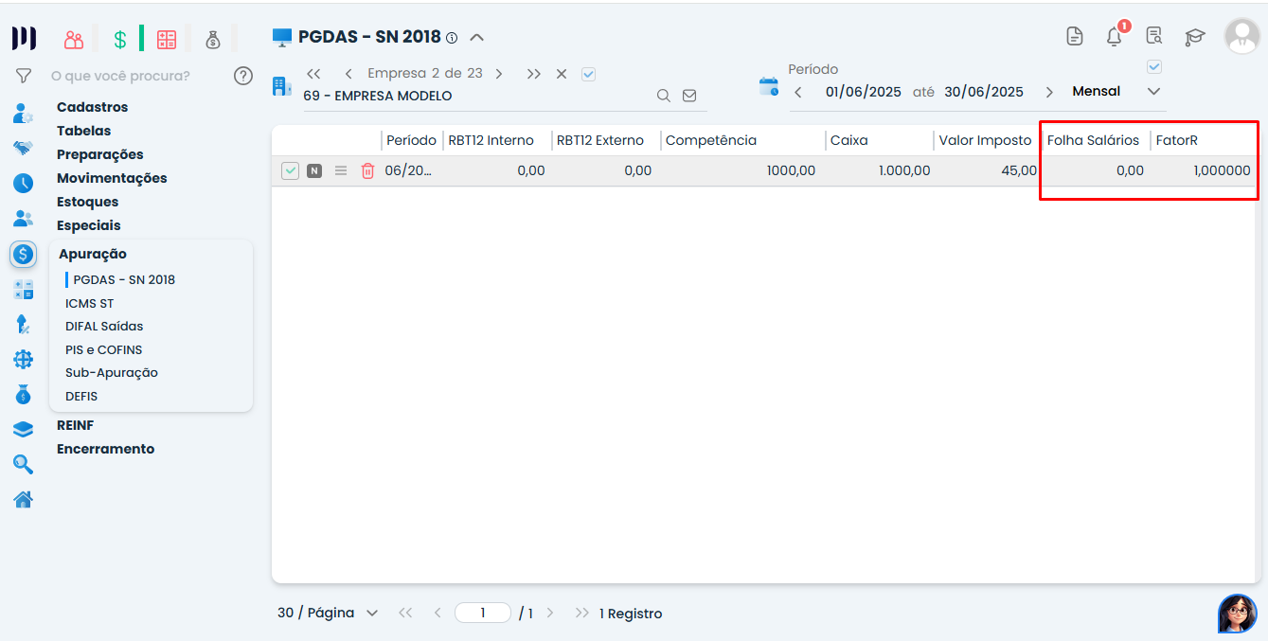Screen dimensions: 1268x641
Task: Click the email envelope icon beside company name
Action: [x=689, y=96]
